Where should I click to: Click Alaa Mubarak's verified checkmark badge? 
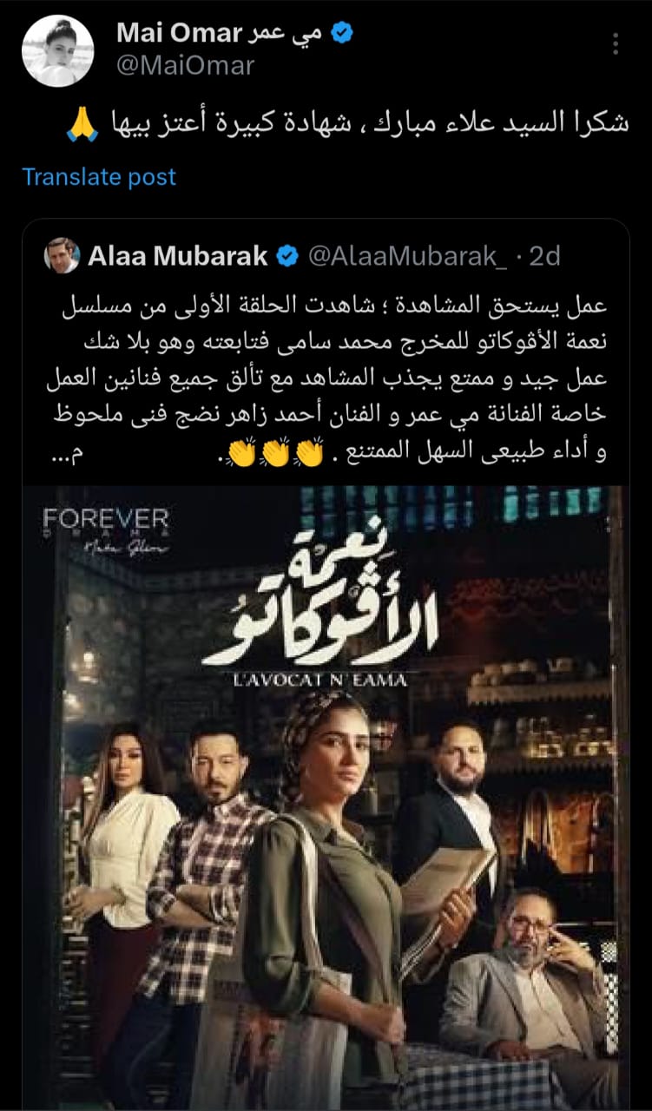coord(286,256)
